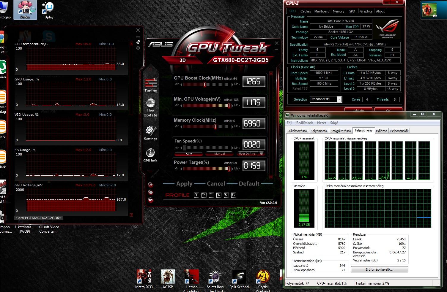
Task: Decrease GPU Boost Clock with Min arrow
Action: 182,84
